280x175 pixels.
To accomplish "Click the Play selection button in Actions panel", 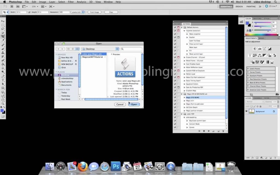I will 209,131.
